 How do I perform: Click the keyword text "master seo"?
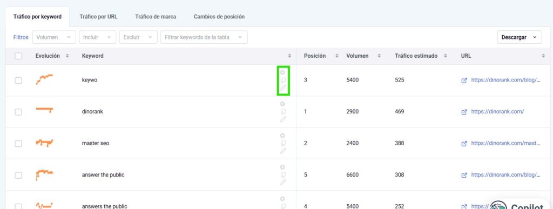pyautogui.click(x=96, y=144)
